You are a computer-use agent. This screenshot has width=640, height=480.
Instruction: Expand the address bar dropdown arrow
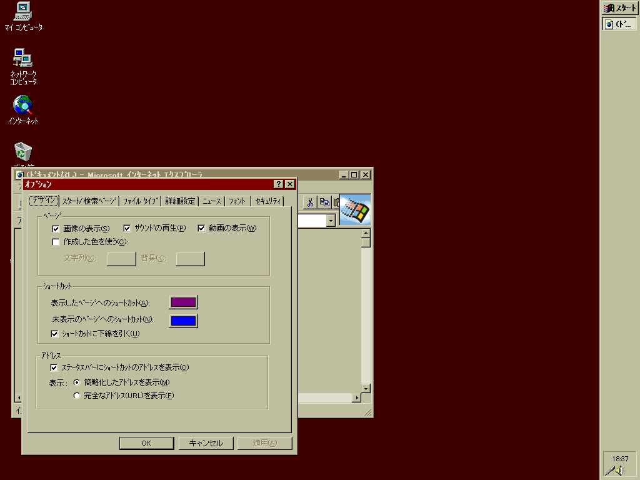pos(331,221)
